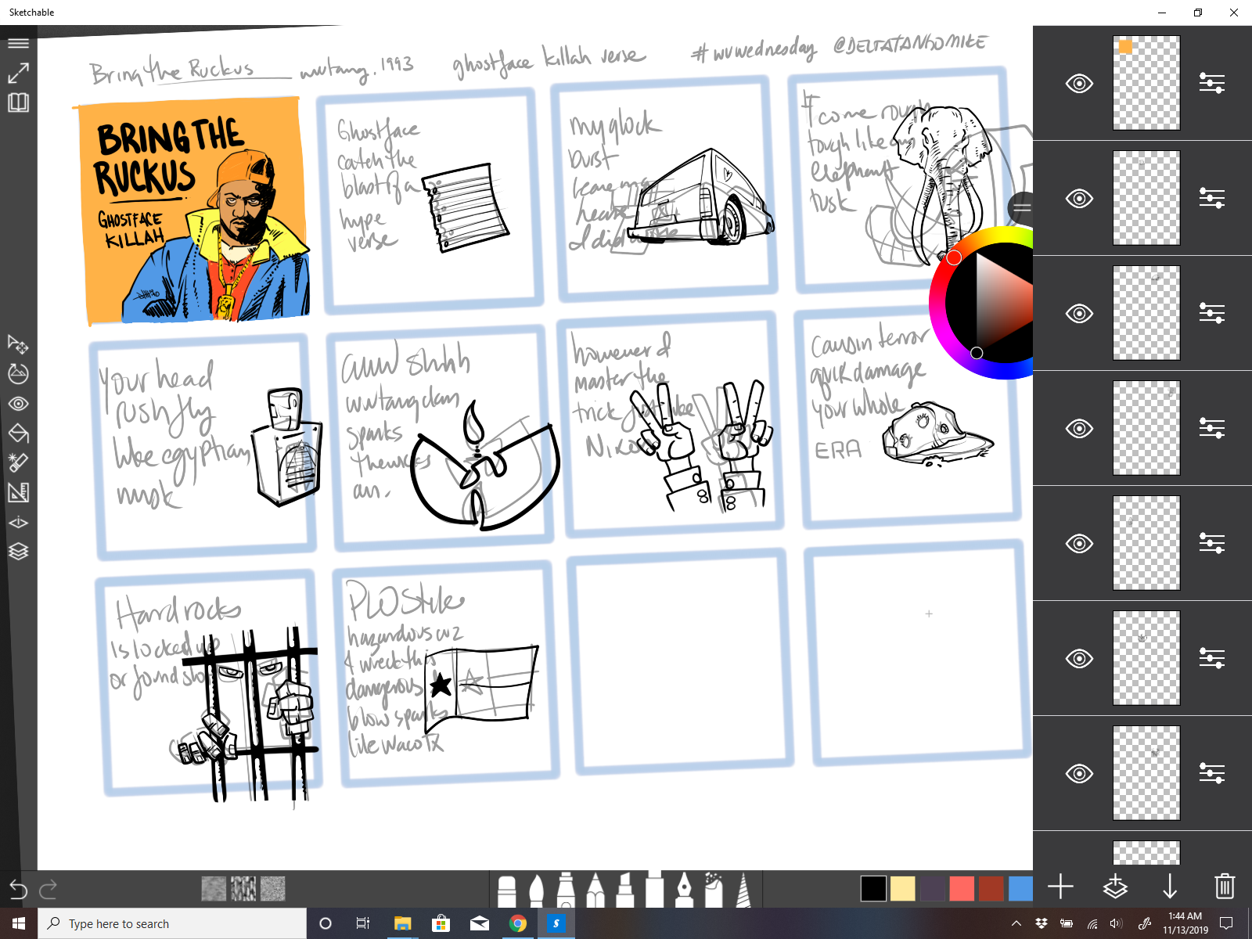
Task: Open settings sliders for the second layer
Action: coord(1212,198)
